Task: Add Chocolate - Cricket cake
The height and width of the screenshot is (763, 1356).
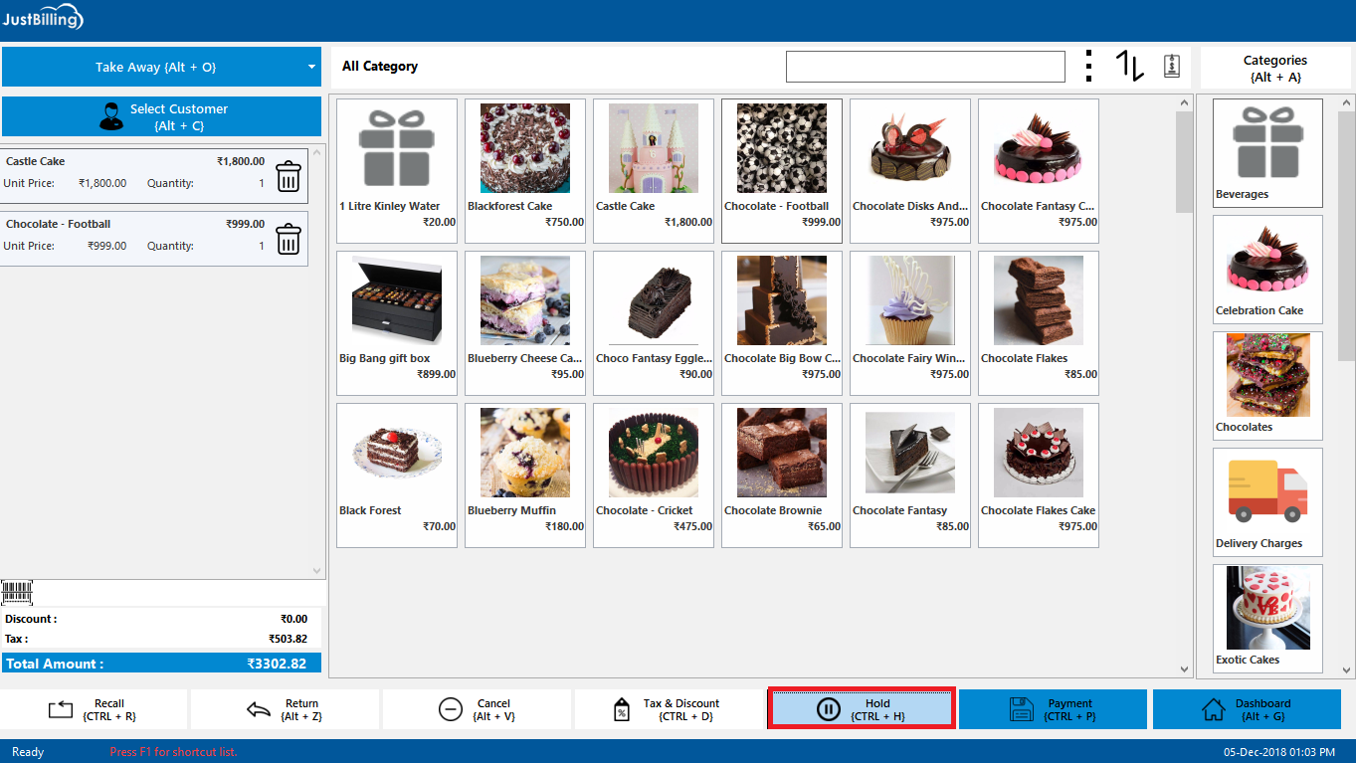Action: 654,475
